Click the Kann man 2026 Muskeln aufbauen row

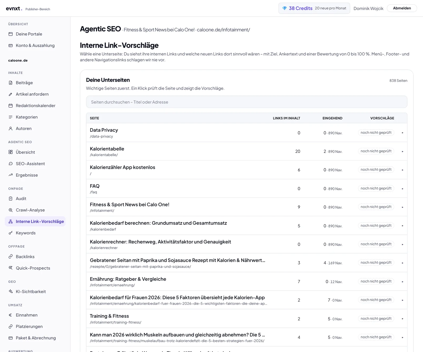coord(247,337)
